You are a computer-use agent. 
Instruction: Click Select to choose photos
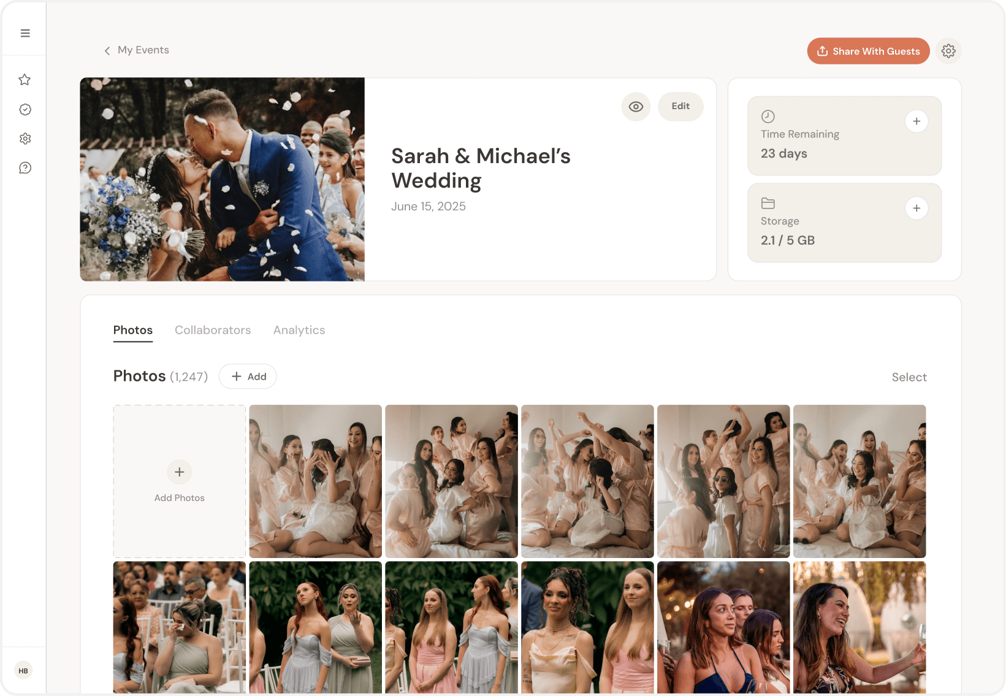(x=909, y=377)
